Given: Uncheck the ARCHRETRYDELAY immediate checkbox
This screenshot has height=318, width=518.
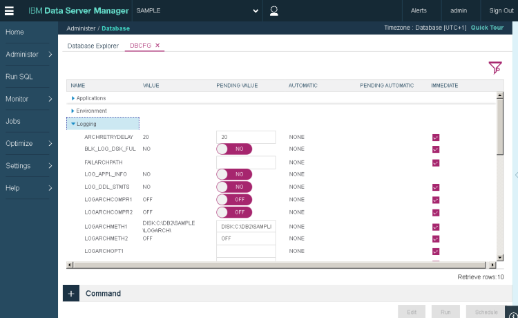Looking at the screenshot, I should (x=435, y=137).
